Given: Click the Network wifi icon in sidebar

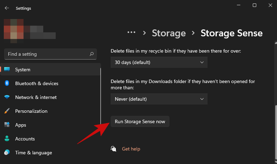Looking at the screenshot, I should point(7,97).
